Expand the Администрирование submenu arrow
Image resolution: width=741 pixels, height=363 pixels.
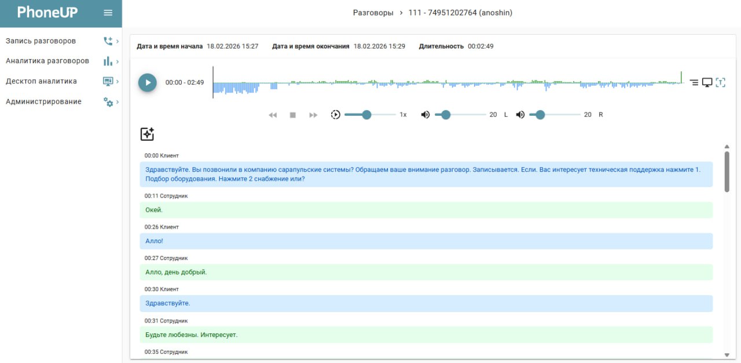pyautogui.click(x=118, y=102)
